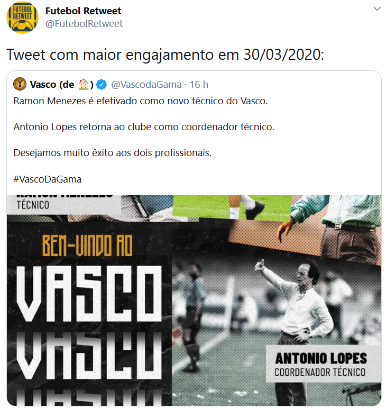Follow the #VascoDaGama hashtag
This screenshot has height=408, width=386.
pyautogui.click(x=48, y=179)
